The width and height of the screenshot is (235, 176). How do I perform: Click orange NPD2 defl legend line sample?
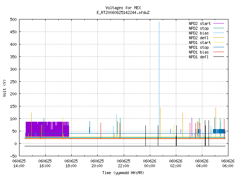click(x=218, y=37)
